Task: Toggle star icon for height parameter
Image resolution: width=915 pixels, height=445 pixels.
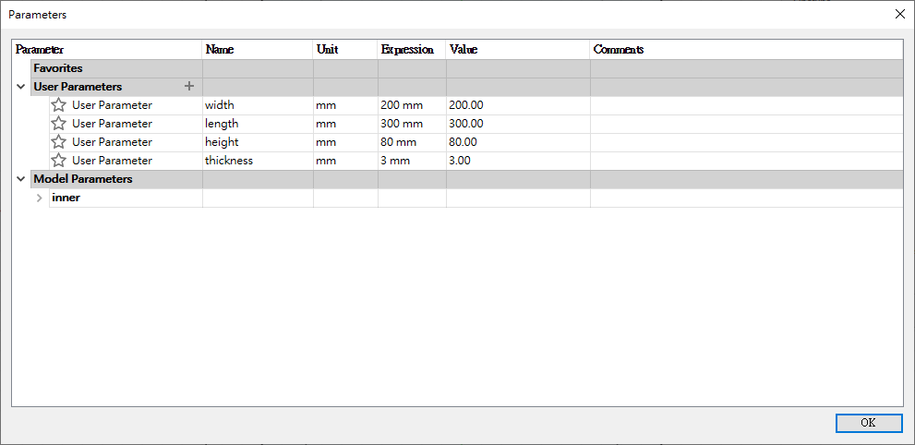Action: [x=59, y=142]
